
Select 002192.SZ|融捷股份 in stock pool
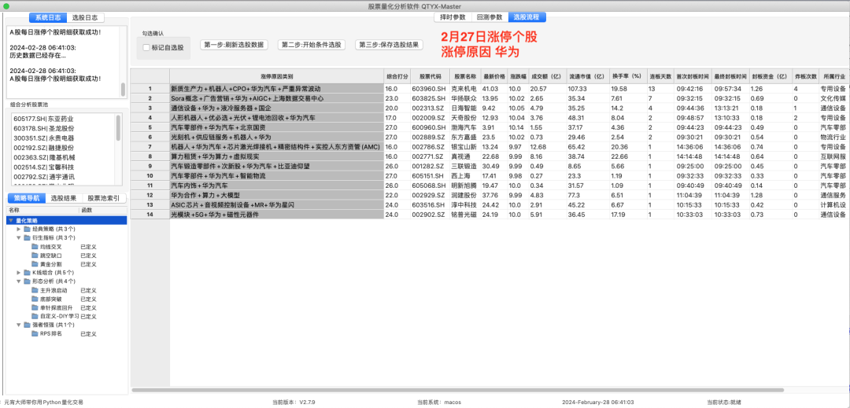[x=44, y=148]
